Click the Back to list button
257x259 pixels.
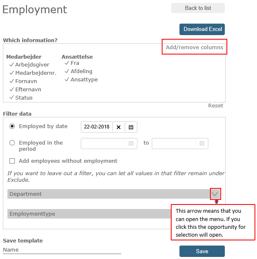198,8
